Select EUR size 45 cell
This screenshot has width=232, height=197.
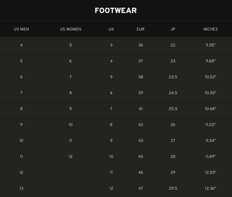[141, 157]
